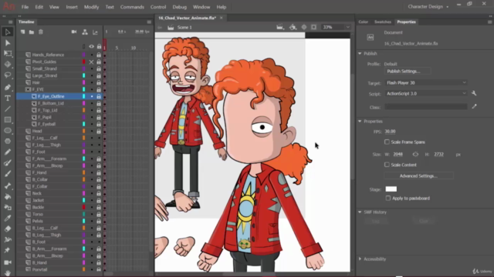Select the Pencil tool
The width and height of the screenshot is (494, 277).
tap(8, 152)
